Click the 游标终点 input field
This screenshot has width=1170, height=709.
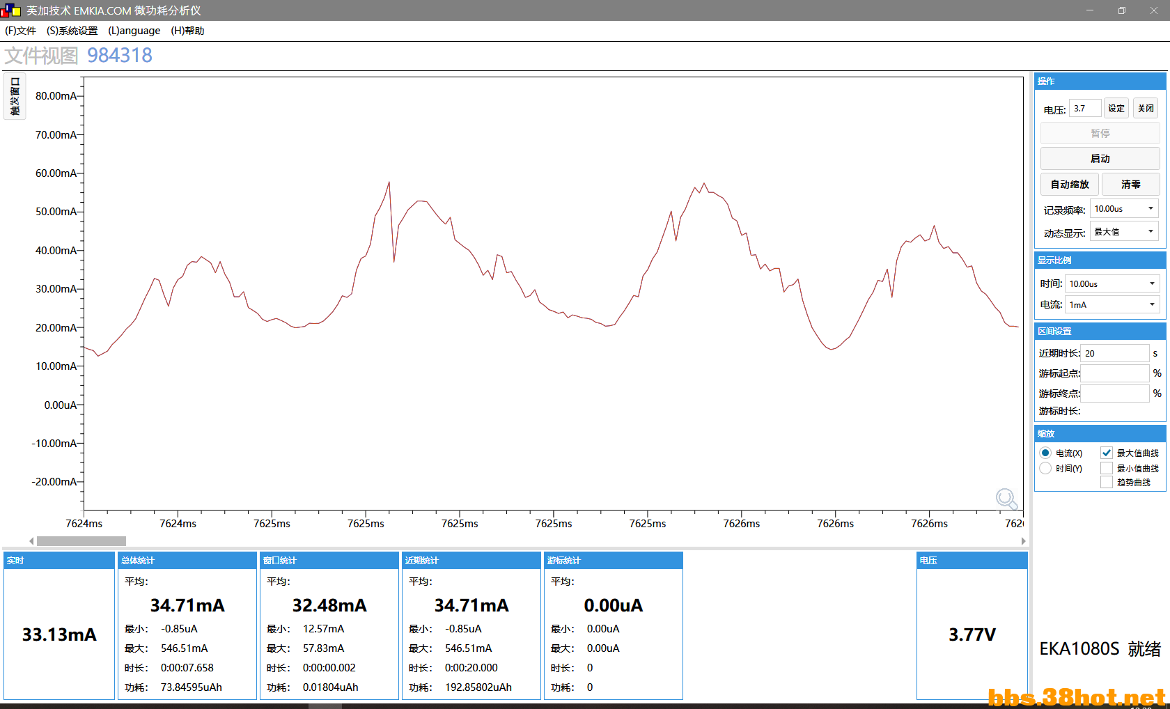pyautogui.click(x=1115, y=394)
